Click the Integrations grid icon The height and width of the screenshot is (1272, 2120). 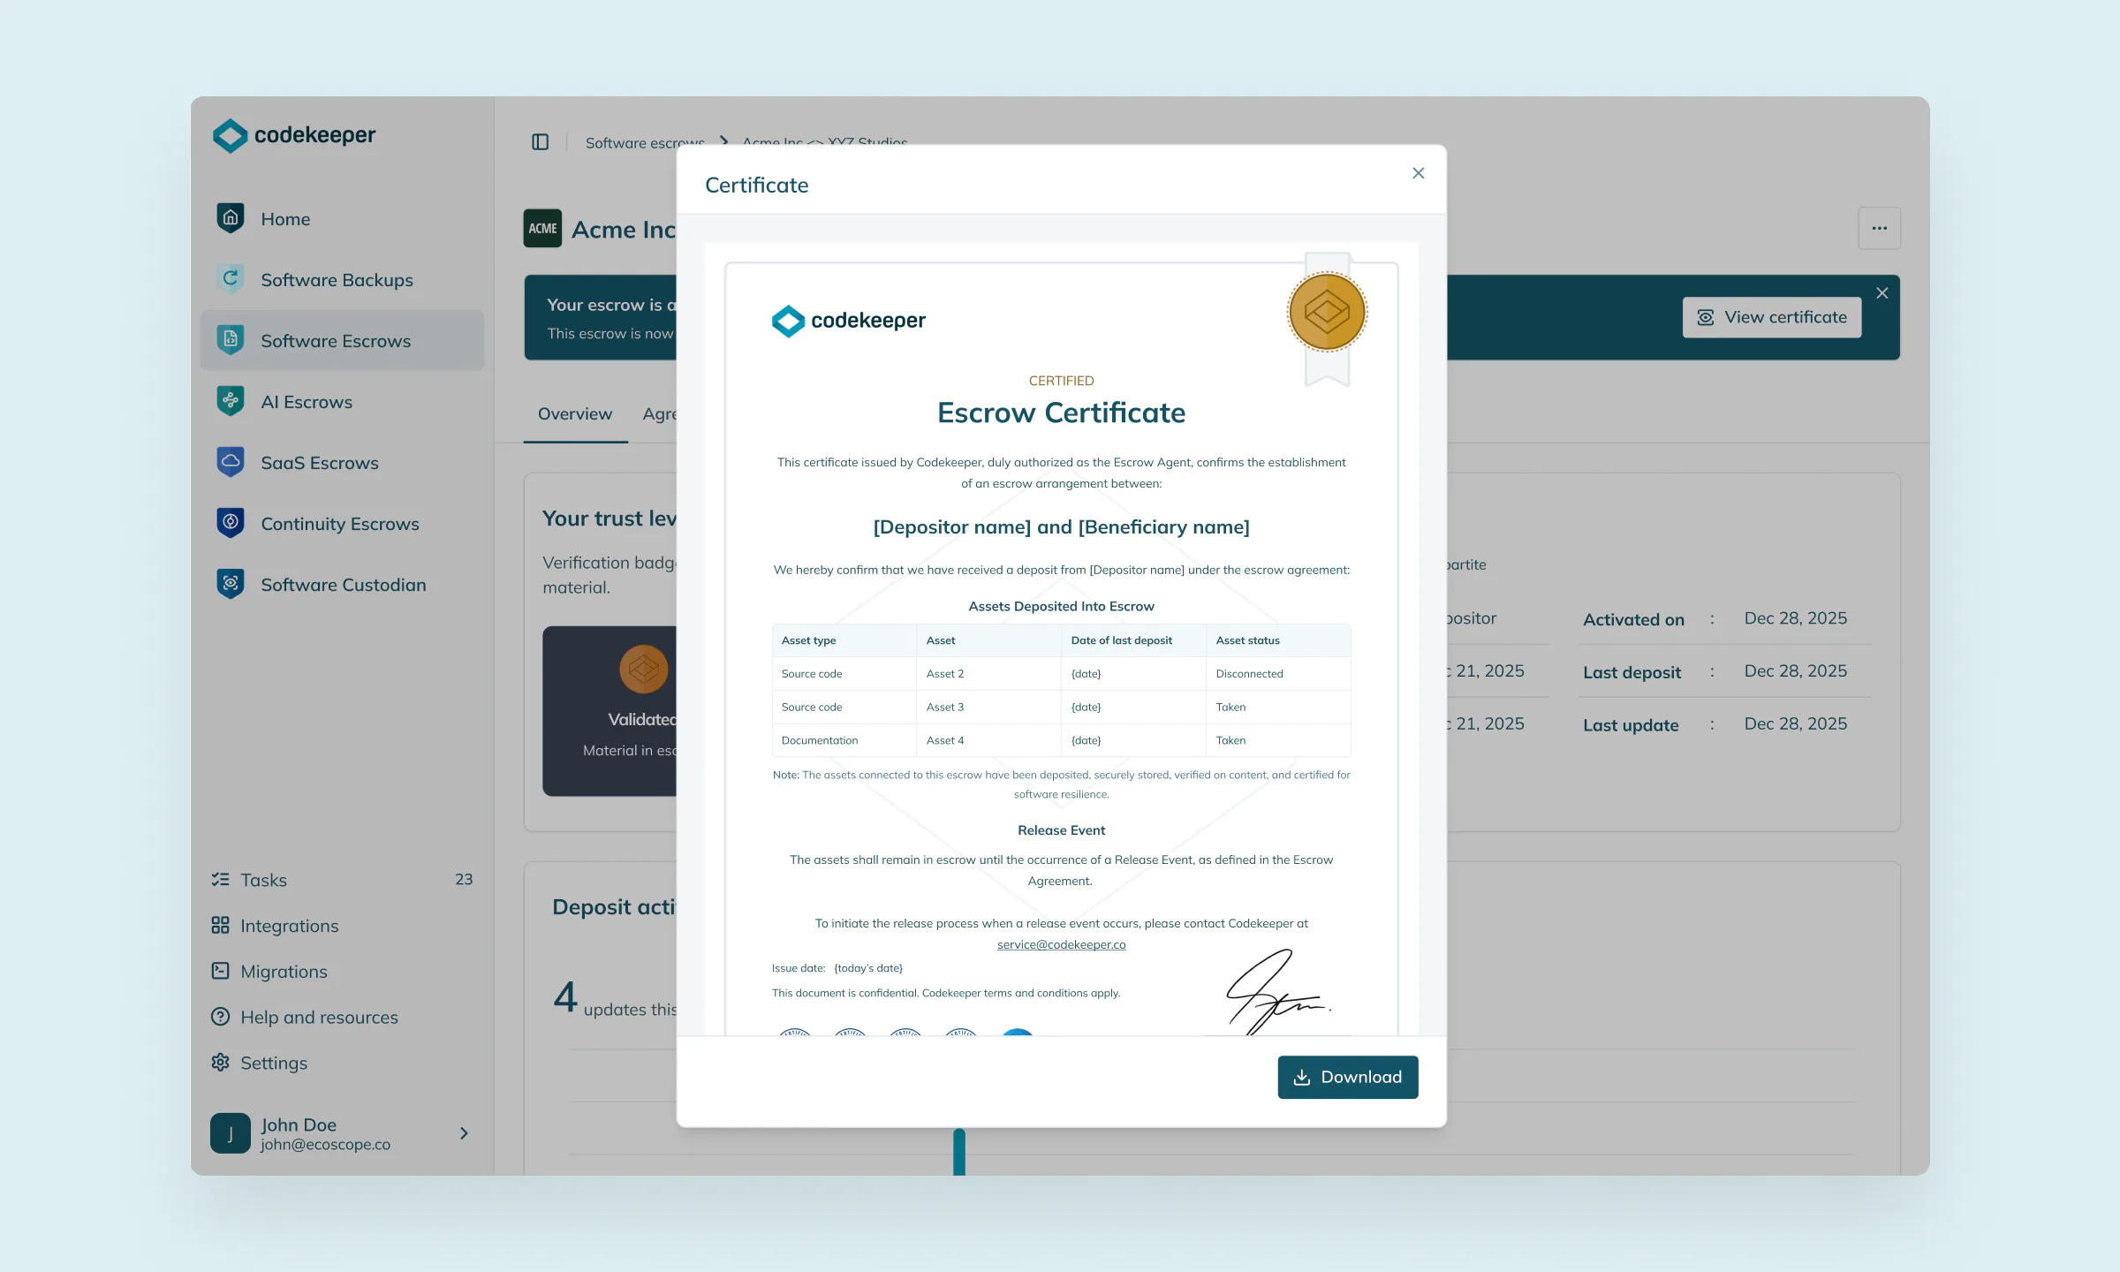pyautogui.click(x=220, y=926)
